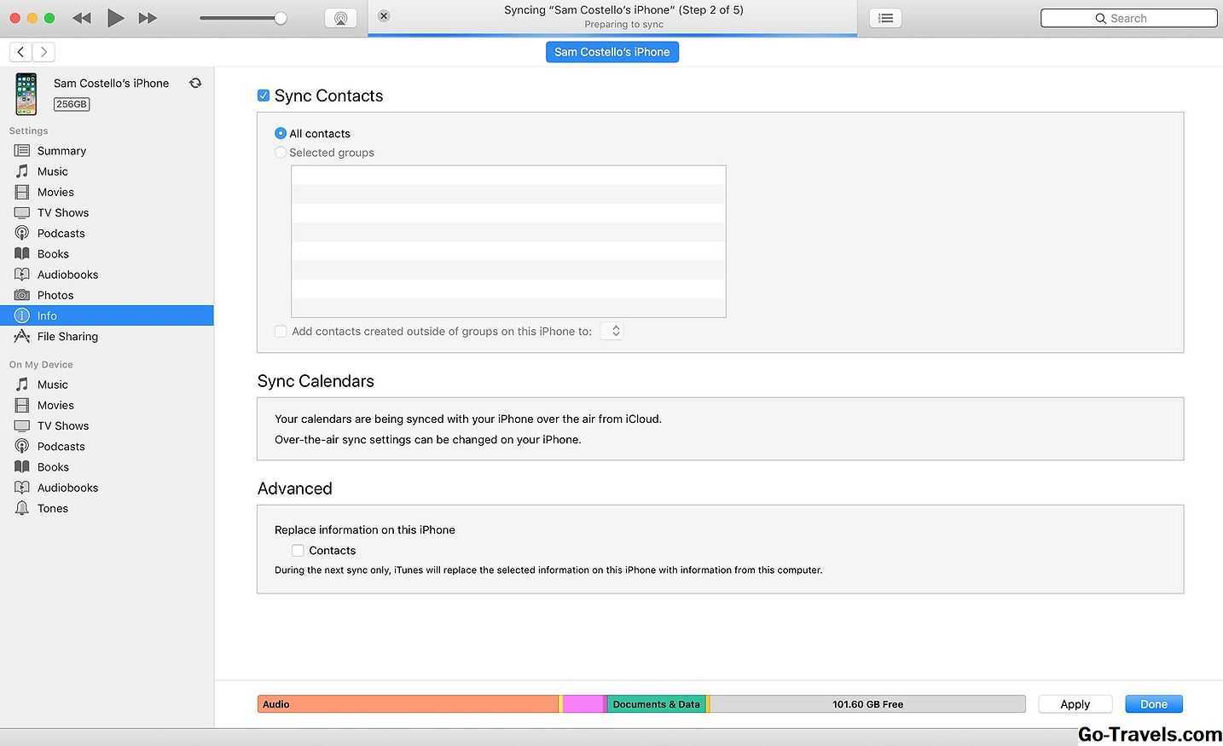Viewport: 1223px width, 746px height.
Task: Click the forward navigation arrow
Action: pos(43,52)
